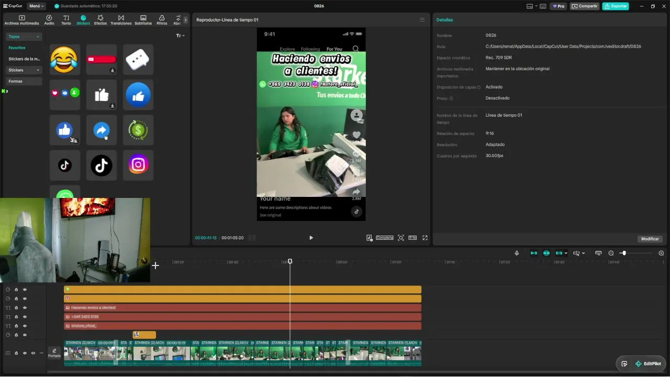Toggle clip linkage on the timeline
The height and width of the screenshot is (377, 670).
click(x=559, y=253)
